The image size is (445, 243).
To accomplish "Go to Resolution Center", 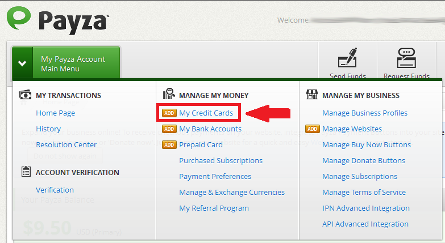I will (66, 144).
